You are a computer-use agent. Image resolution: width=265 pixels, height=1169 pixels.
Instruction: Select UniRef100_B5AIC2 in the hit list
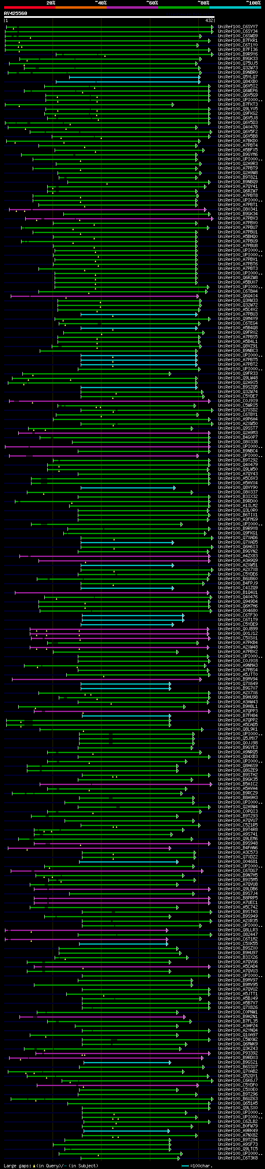click(x=238, y=784)
